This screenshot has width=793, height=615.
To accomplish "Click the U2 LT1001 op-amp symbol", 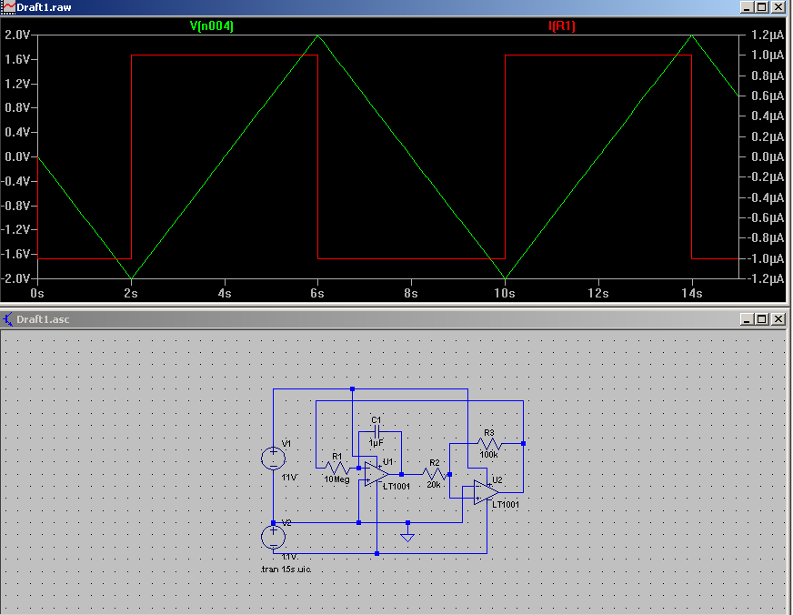I will (x=485, y=490).
